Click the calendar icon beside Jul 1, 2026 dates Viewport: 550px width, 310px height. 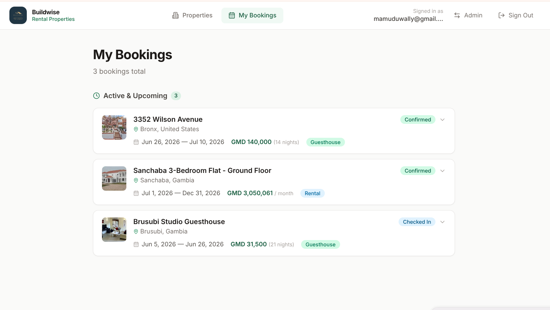coord(136,193)
